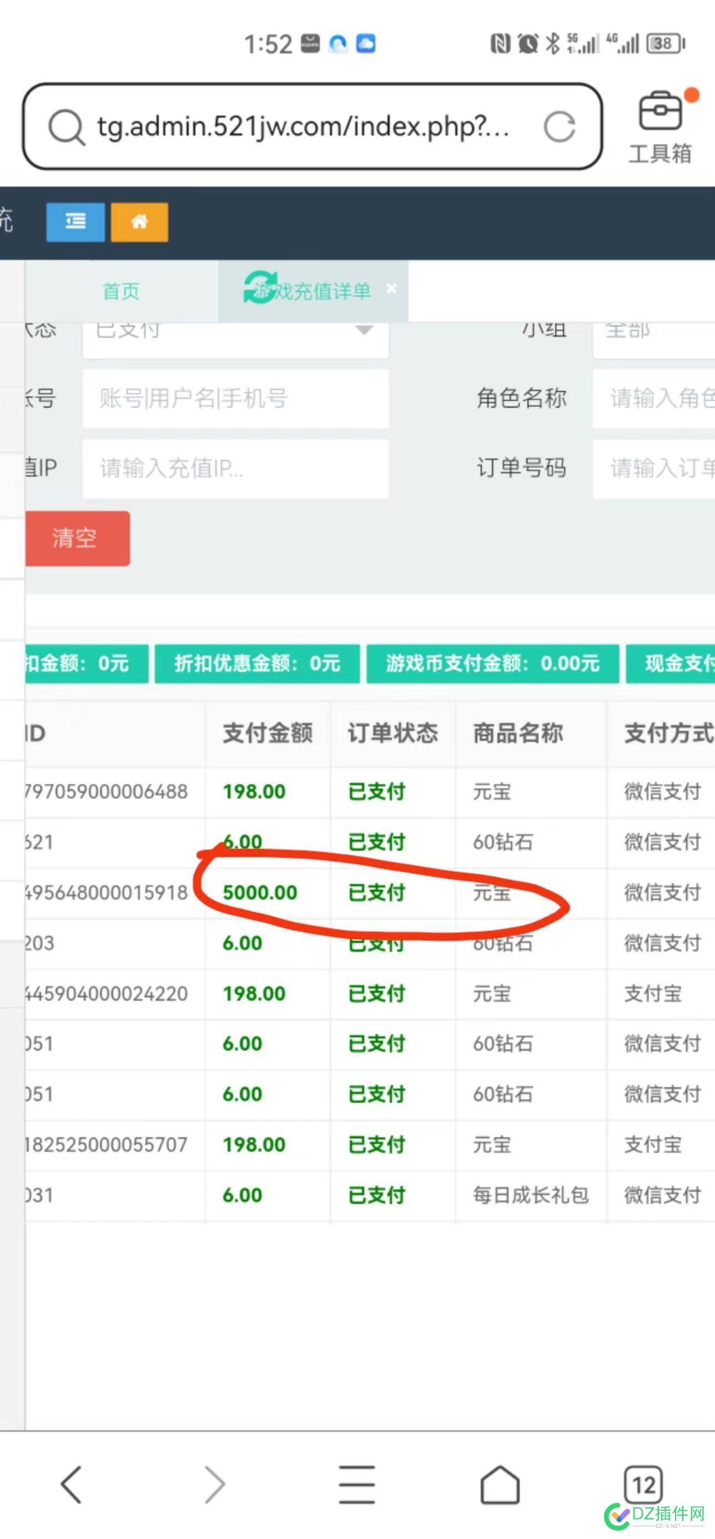Go forward with the browser forward arrow
Image resolution: width=715 pixels, height=1539 pixels.
pyautogui.click(x=214, y=1485)
